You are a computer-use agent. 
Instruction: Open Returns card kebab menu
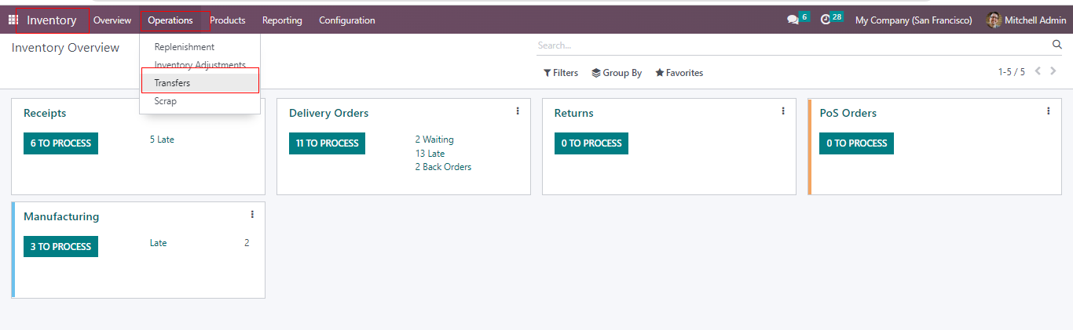783,111
